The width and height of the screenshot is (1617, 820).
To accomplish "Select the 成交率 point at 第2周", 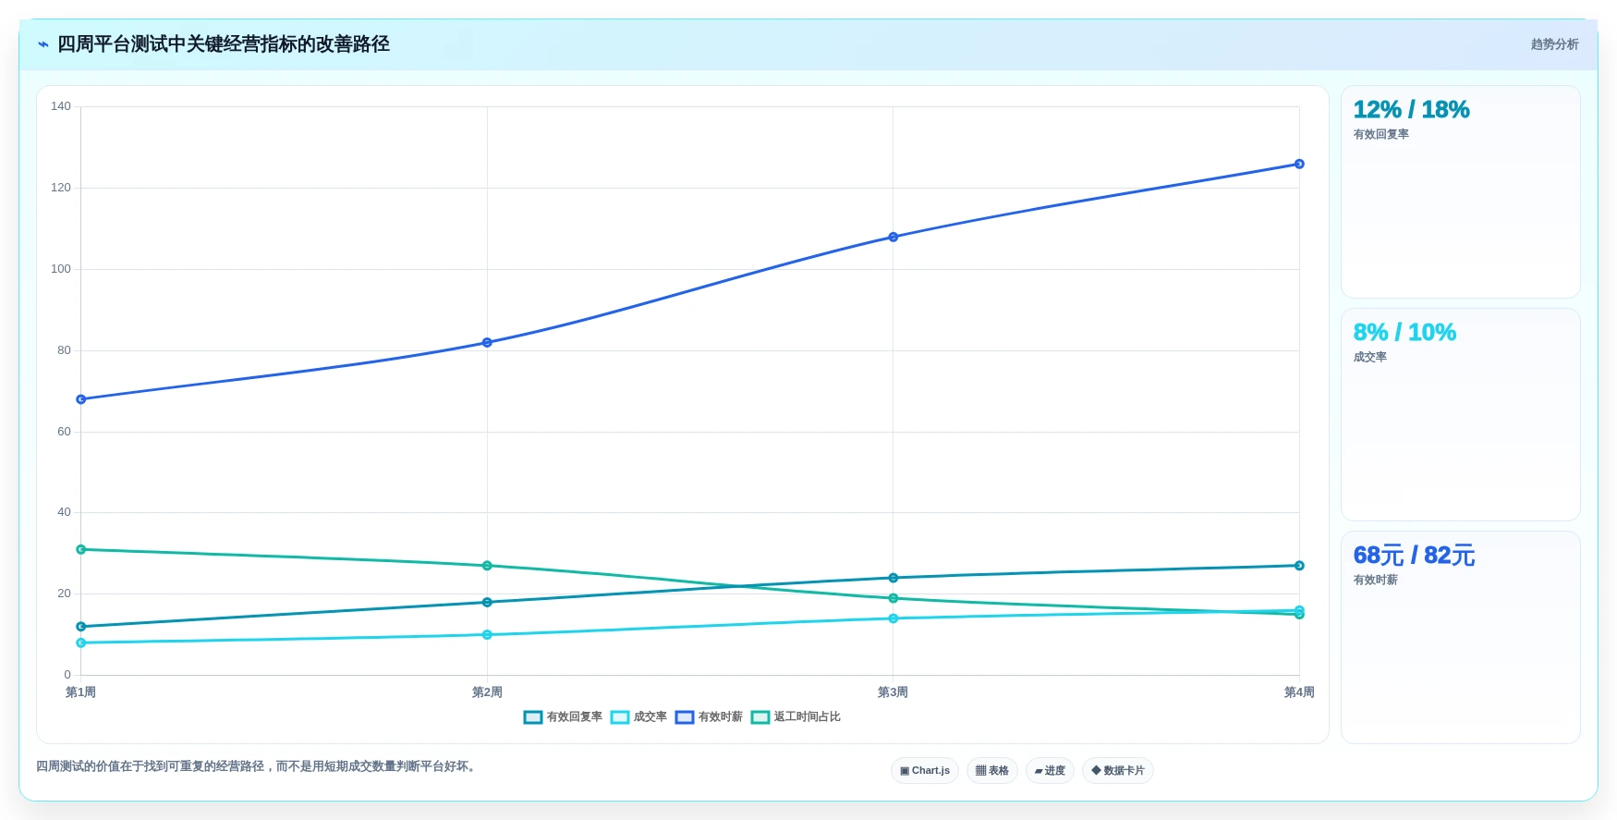I will pos(487,635).
